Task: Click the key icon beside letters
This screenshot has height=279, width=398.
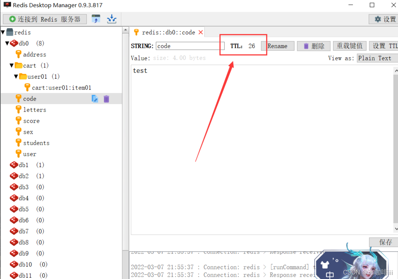Action: pos(19,109)
